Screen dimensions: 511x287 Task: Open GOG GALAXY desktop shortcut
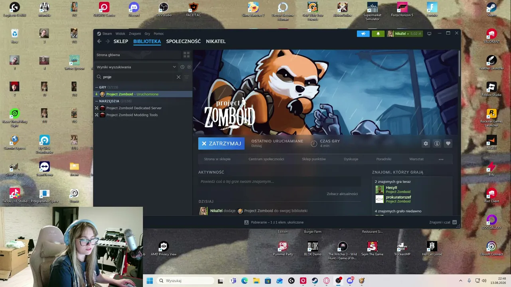[x=491, y=222]
